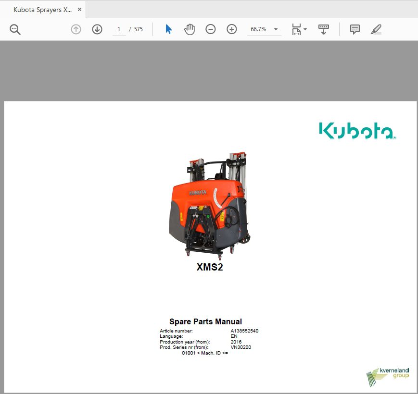The height and width of the screenshot is (394, 418).
Task: Go to previous page with up arrow
Action: pyautogui.click(x=76, y=29)
